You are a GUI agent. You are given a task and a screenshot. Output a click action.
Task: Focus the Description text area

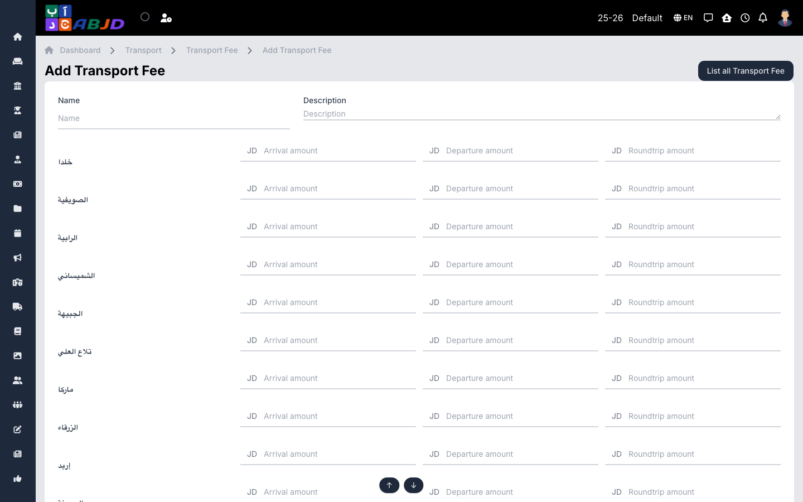(542, 114)
